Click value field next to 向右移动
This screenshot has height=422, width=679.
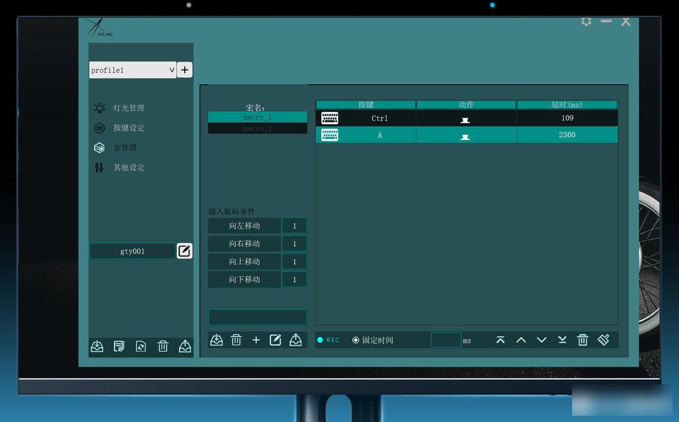click(x=294, y=244)
